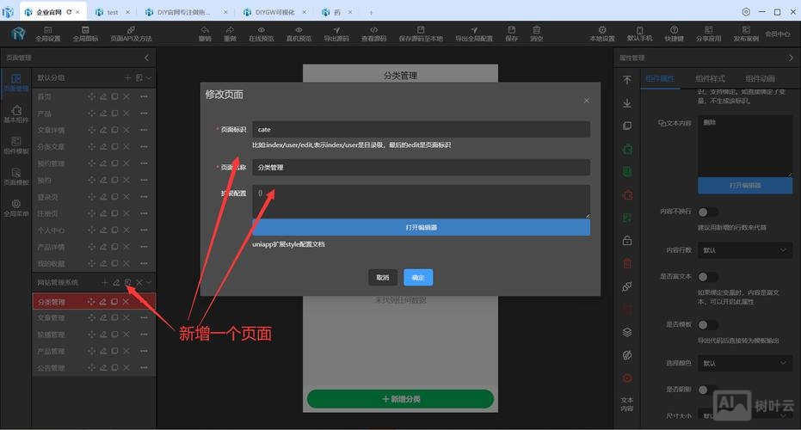Collapse the 属性管理 panel arrow
Screen dimensions: 801x430
792,58
